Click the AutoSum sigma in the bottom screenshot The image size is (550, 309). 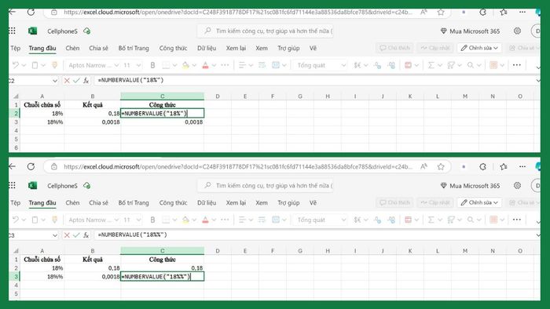click(x=431, y=220)
